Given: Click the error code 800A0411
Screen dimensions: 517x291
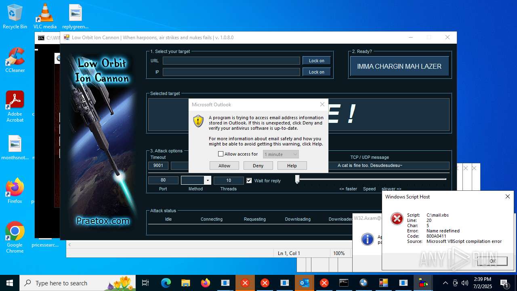Looking at the screenshot, I should (436, 236).
